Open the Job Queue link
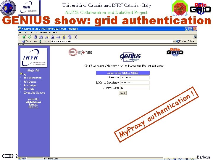 30,82
